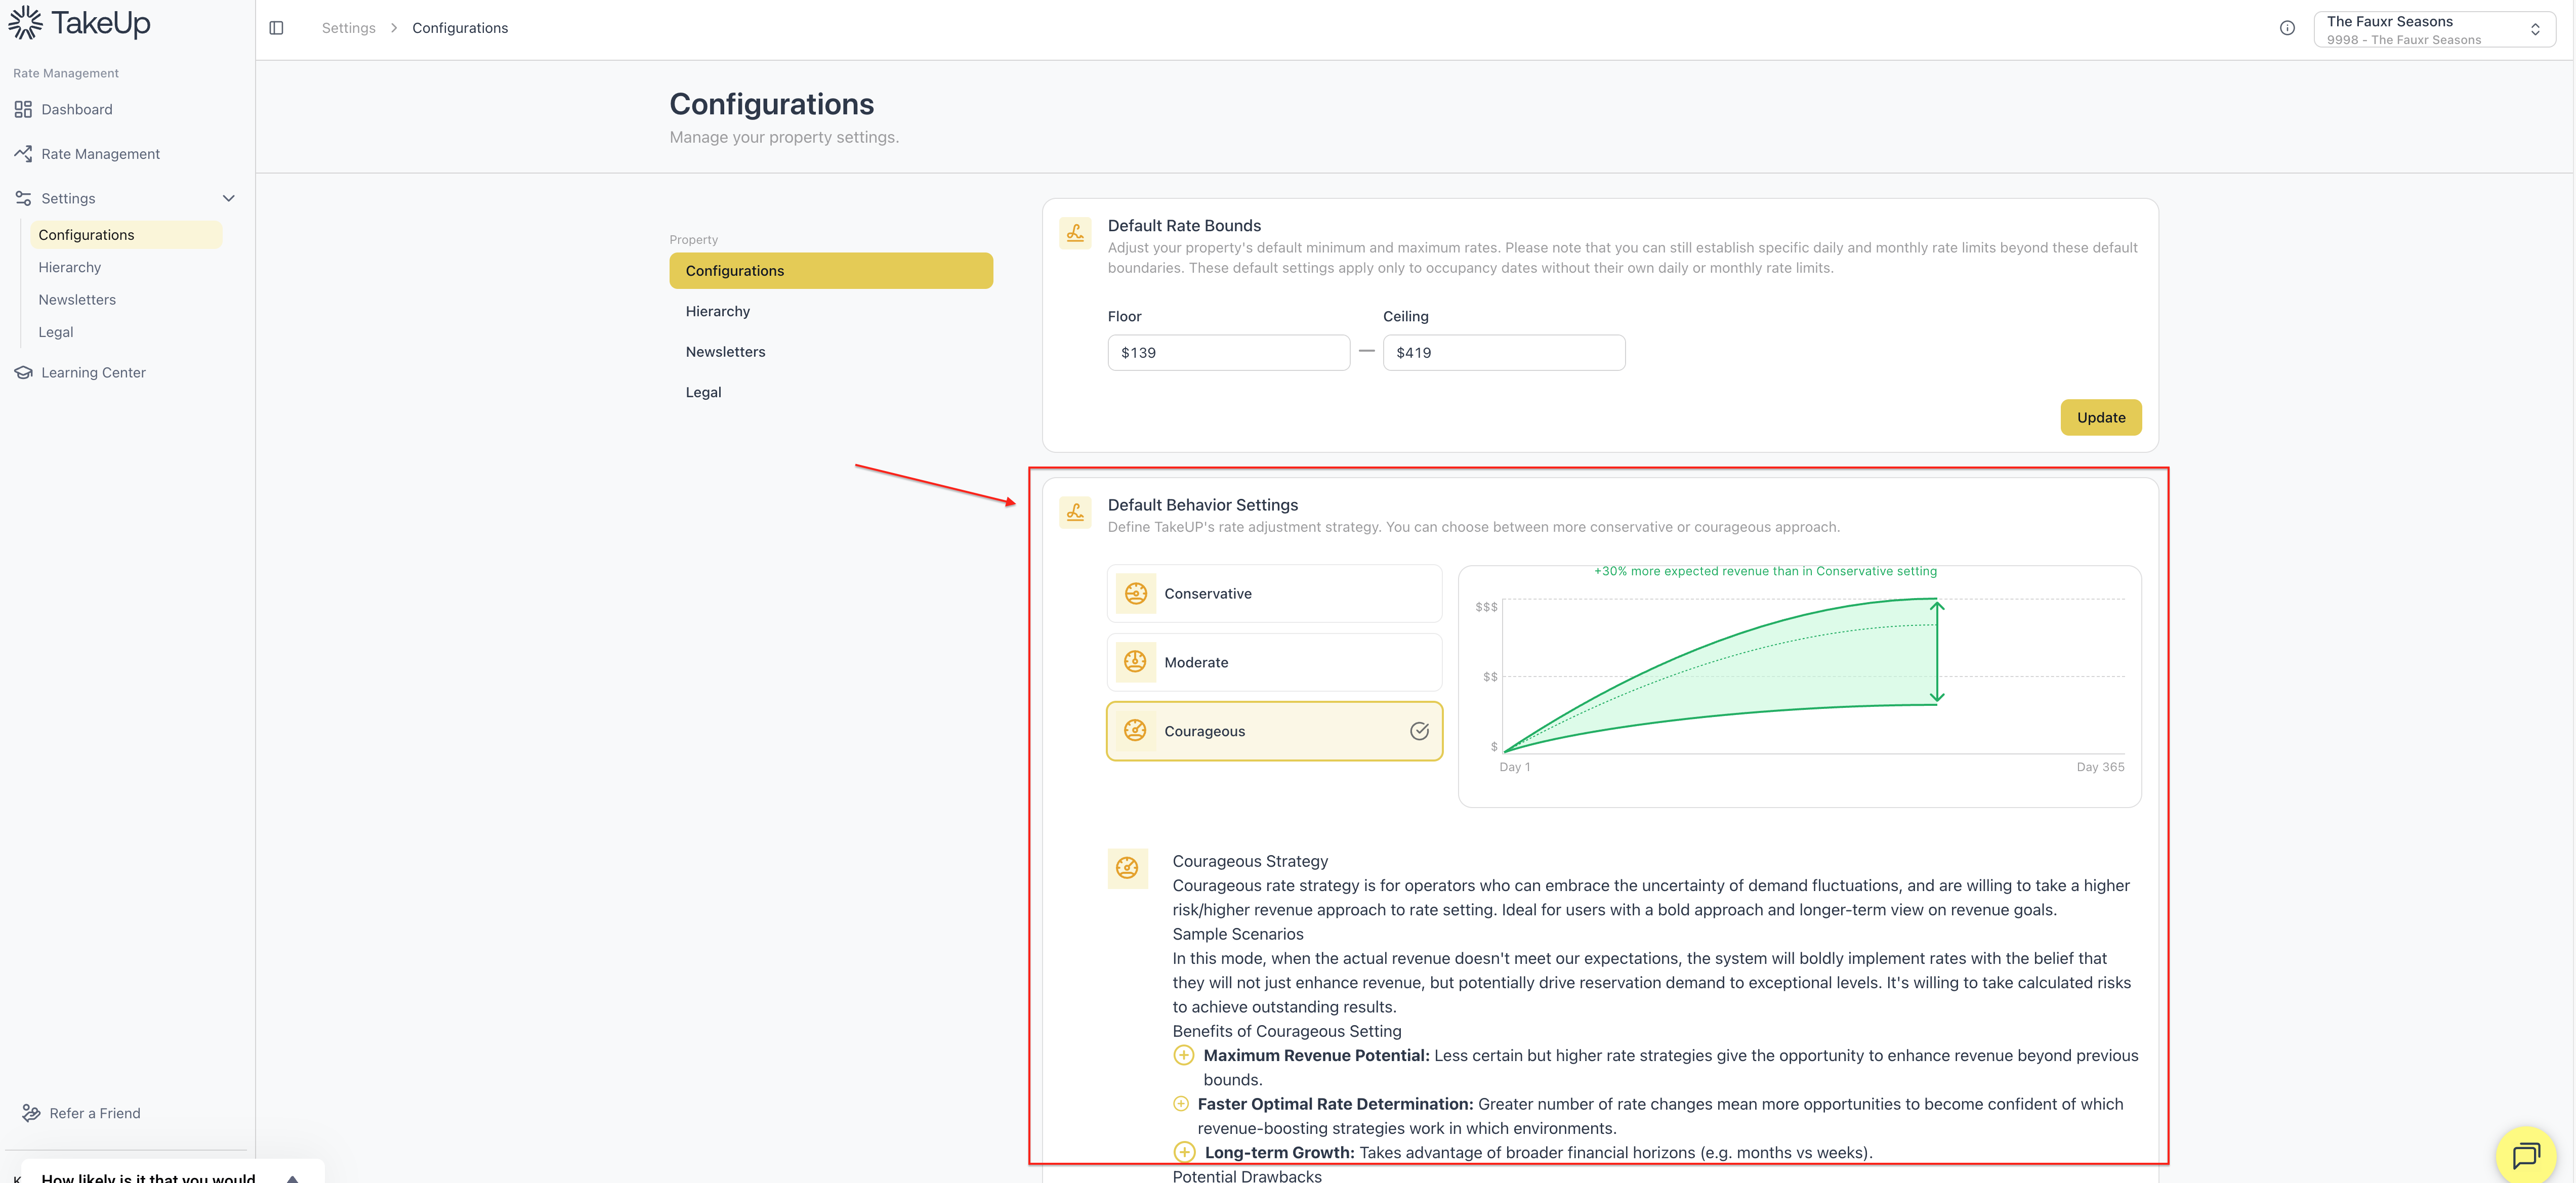Open the Learning Center
The width and height of the screenshot is (2576, 1183).
click(x=93, y=372)
